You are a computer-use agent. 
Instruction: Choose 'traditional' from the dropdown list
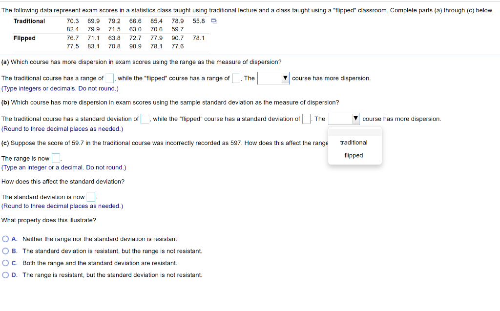point(354,143)
